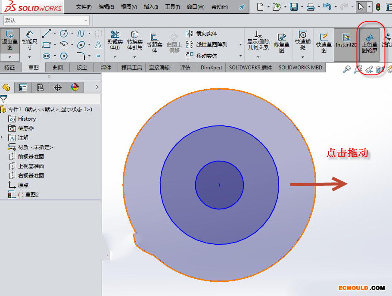Click the Mirror Entities (镜向实体) button
The width and height of the screenshot is (392, 296).
pyautogui.click(x=202, y=34)
